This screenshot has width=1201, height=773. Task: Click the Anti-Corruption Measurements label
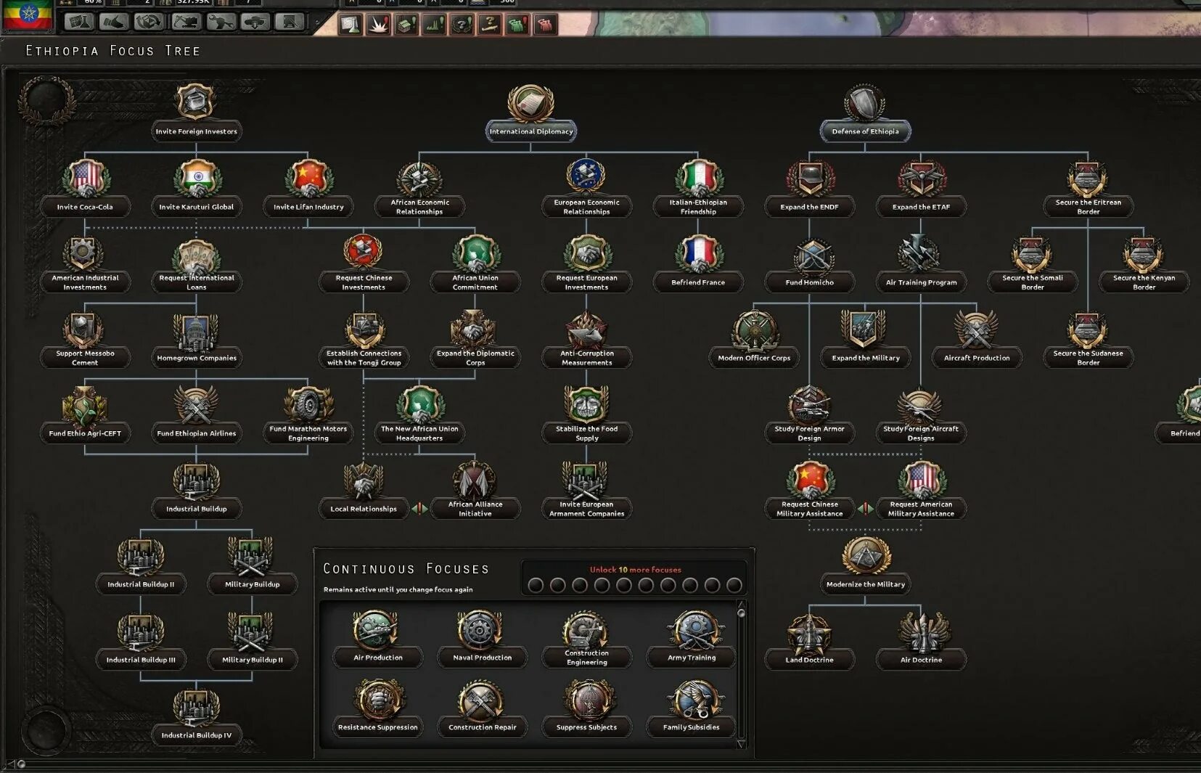[x=586, y=358]
